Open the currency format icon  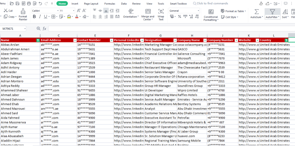click(x=172, y=17)
